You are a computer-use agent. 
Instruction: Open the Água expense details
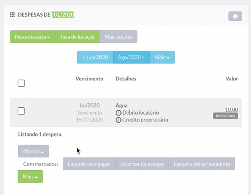(122, 106)
